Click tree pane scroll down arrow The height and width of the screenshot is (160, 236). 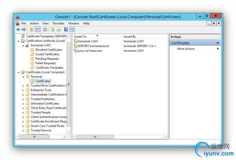pos(69,132)
